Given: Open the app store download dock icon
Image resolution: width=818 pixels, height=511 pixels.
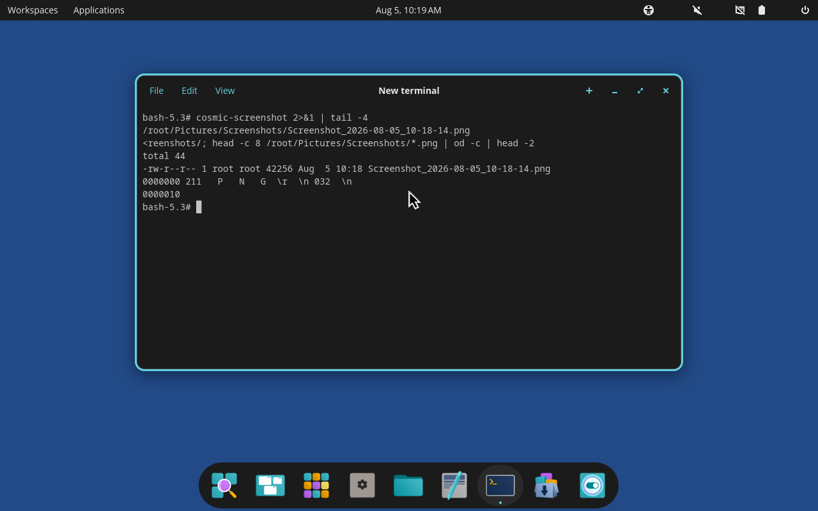Looking at the screenshot, I should [x=546, y=485].
